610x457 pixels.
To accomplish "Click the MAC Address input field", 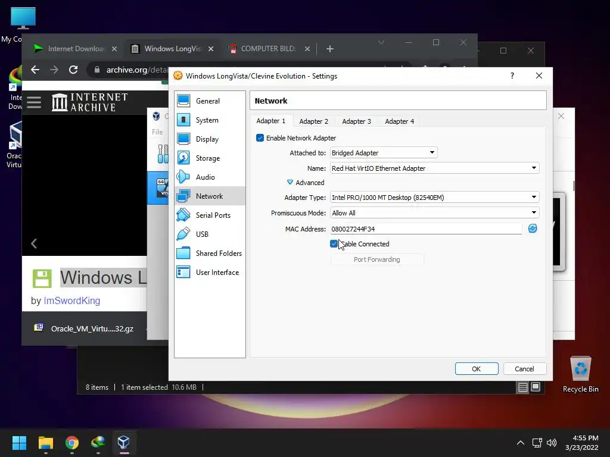I will pyautogui.click(x=425, y=229).
